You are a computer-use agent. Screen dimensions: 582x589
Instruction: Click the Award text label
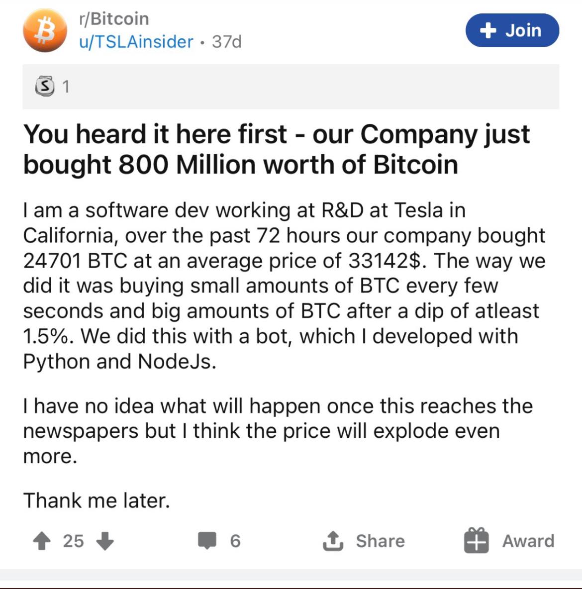[528, 541]
